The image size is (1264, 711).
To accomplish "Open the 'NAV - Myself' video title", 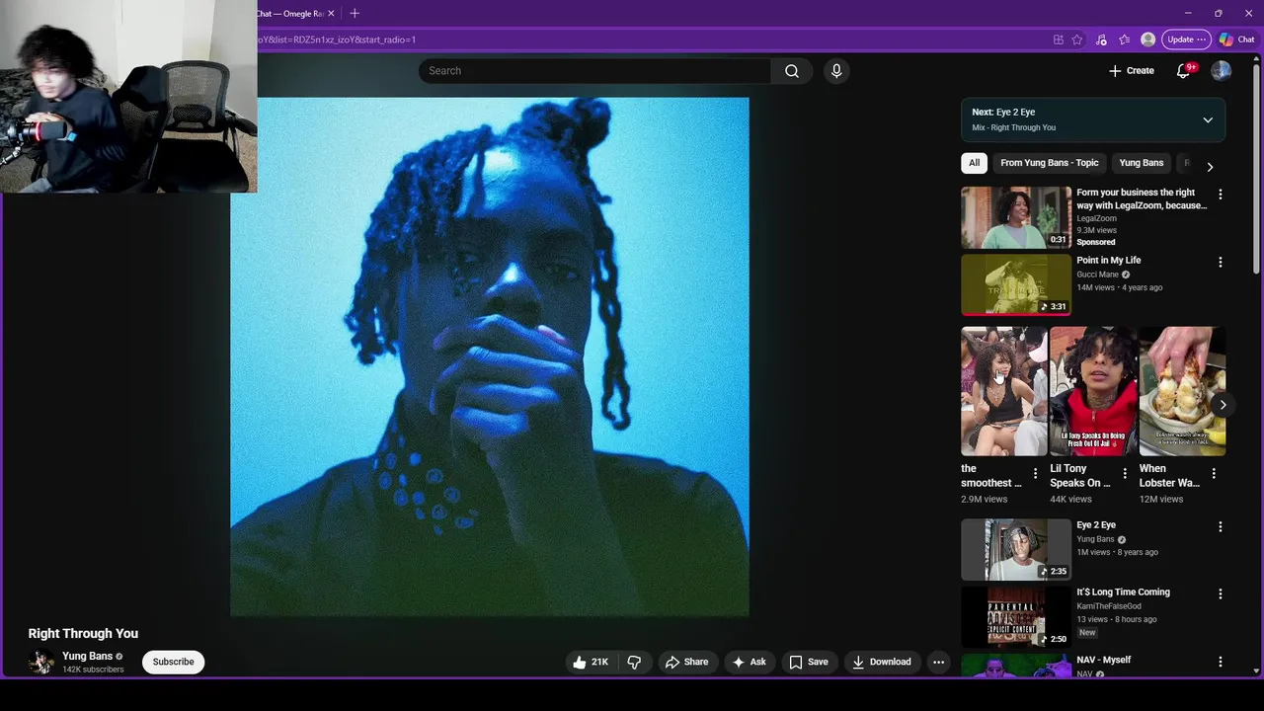I will tap(1103, 660).
